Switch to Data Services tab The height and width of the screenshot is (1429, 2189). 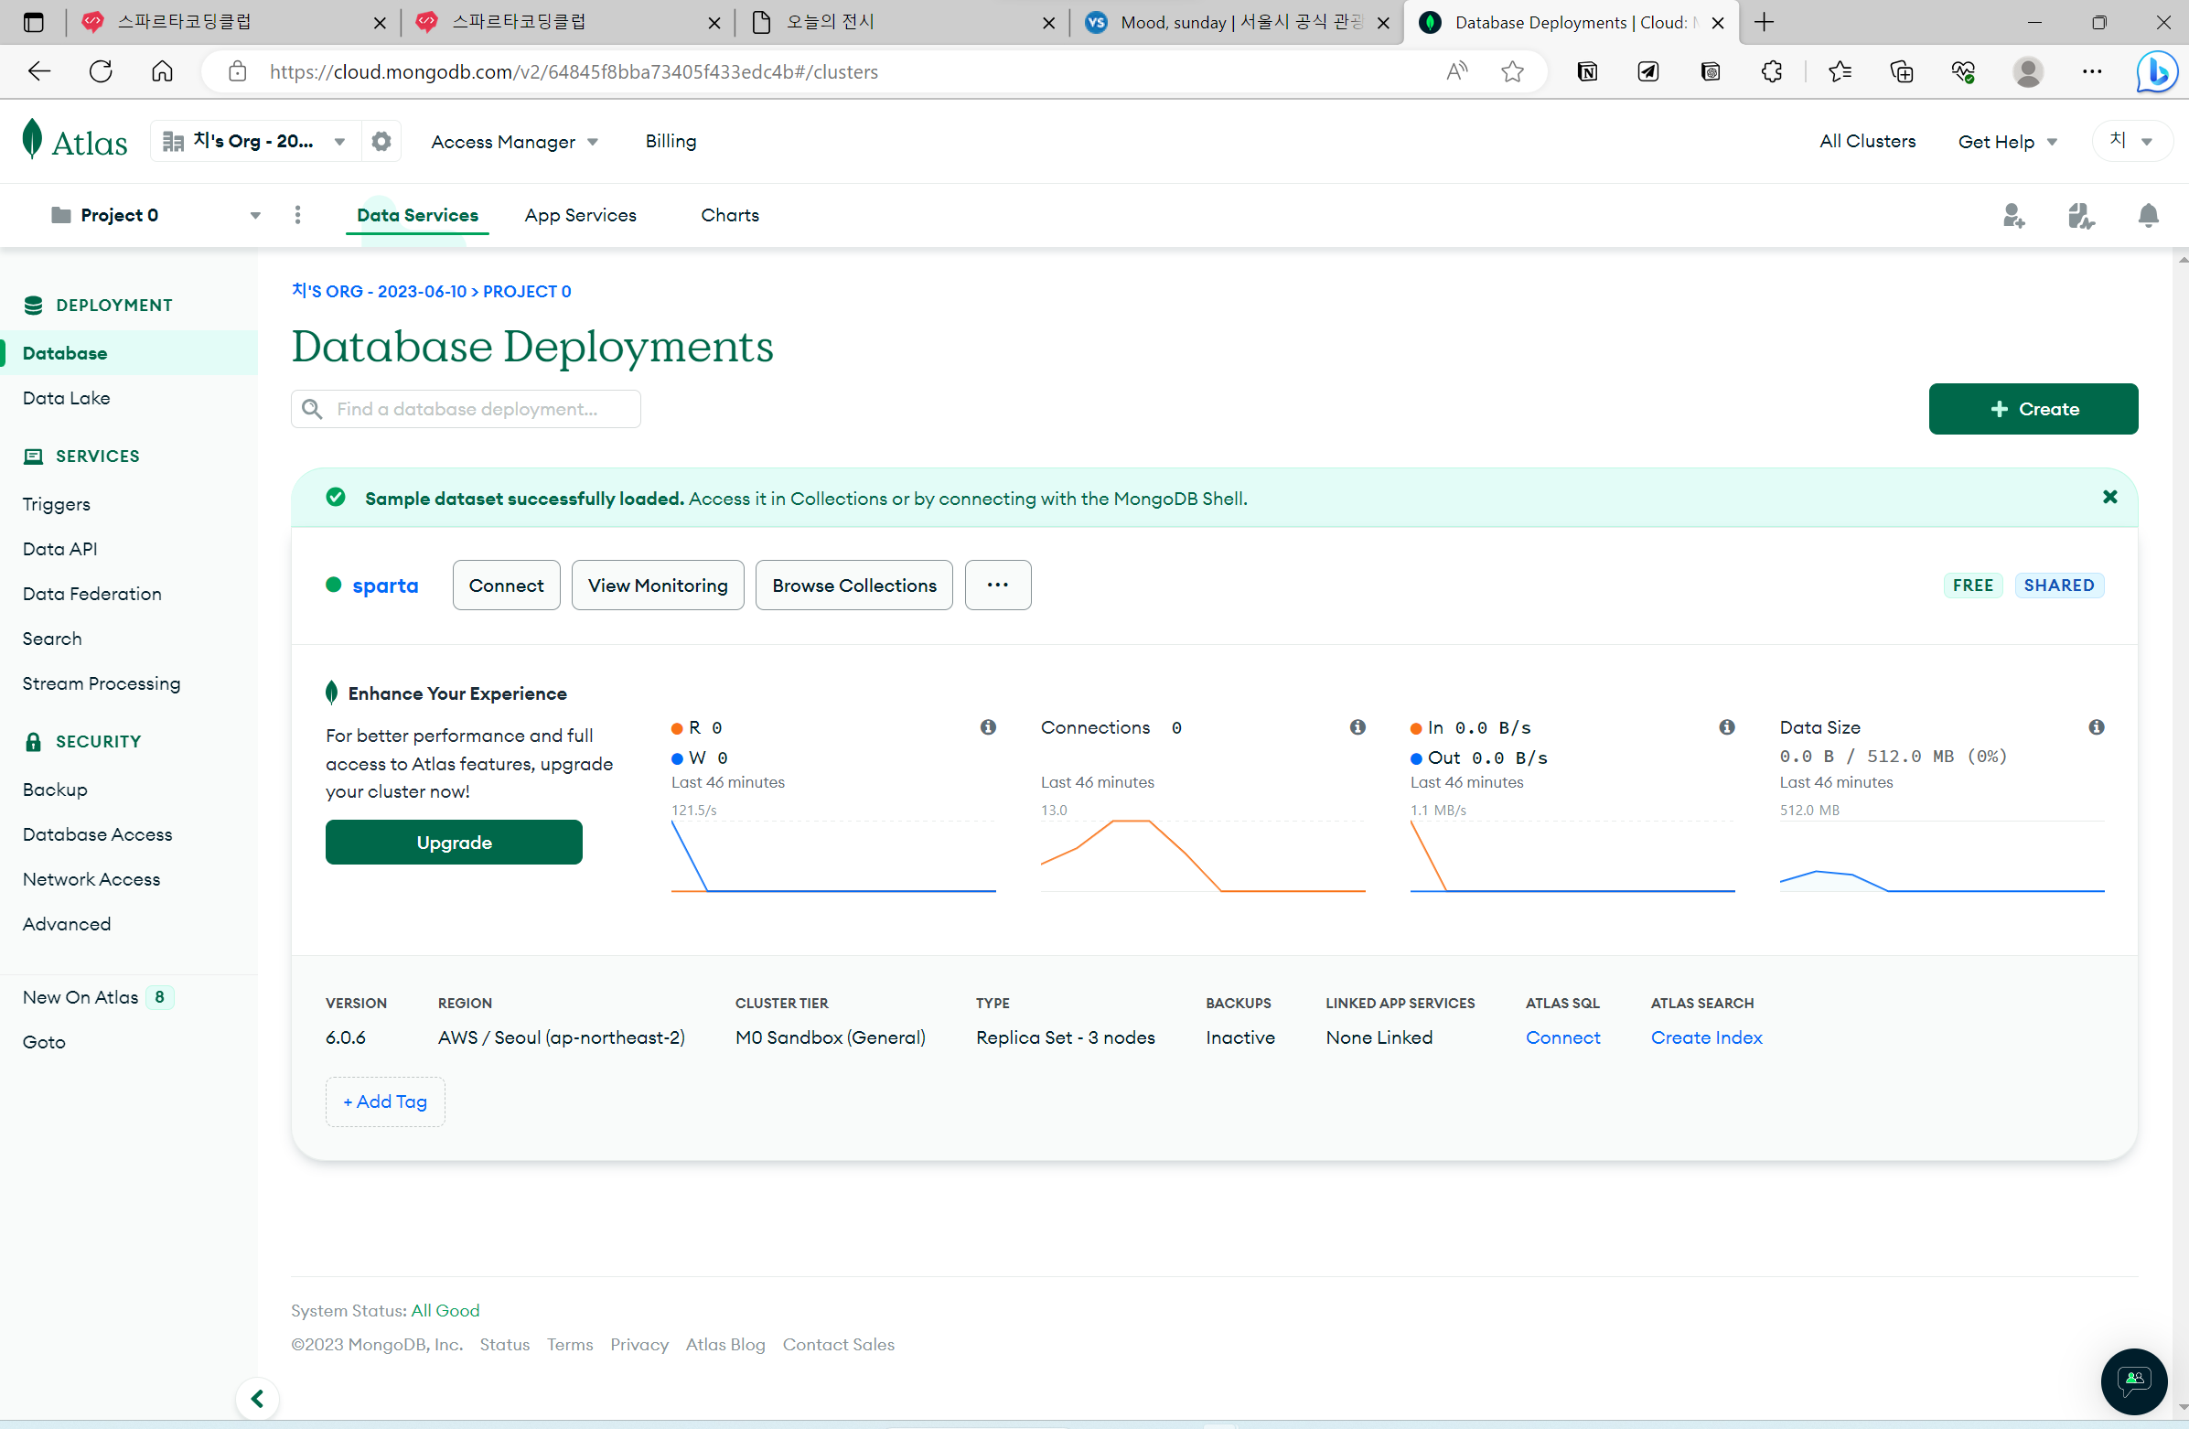[x=417, y=215]
